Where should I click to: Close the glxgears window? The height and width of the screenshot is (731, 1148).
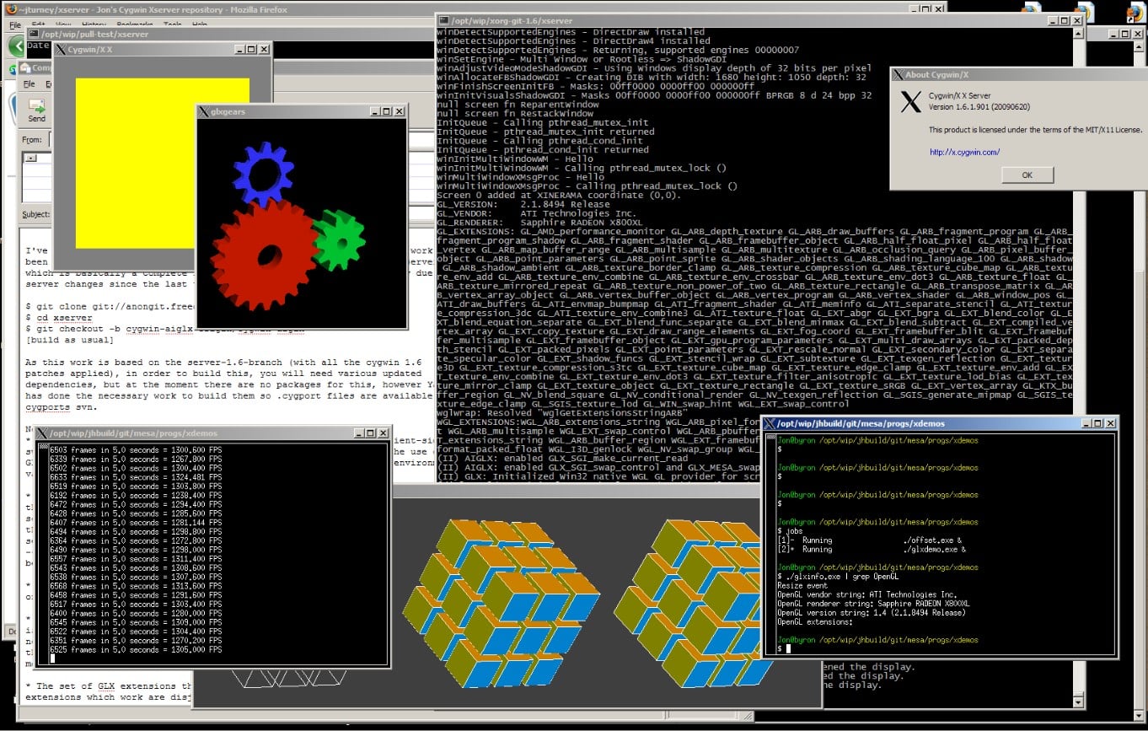click(x=400, y=111)
